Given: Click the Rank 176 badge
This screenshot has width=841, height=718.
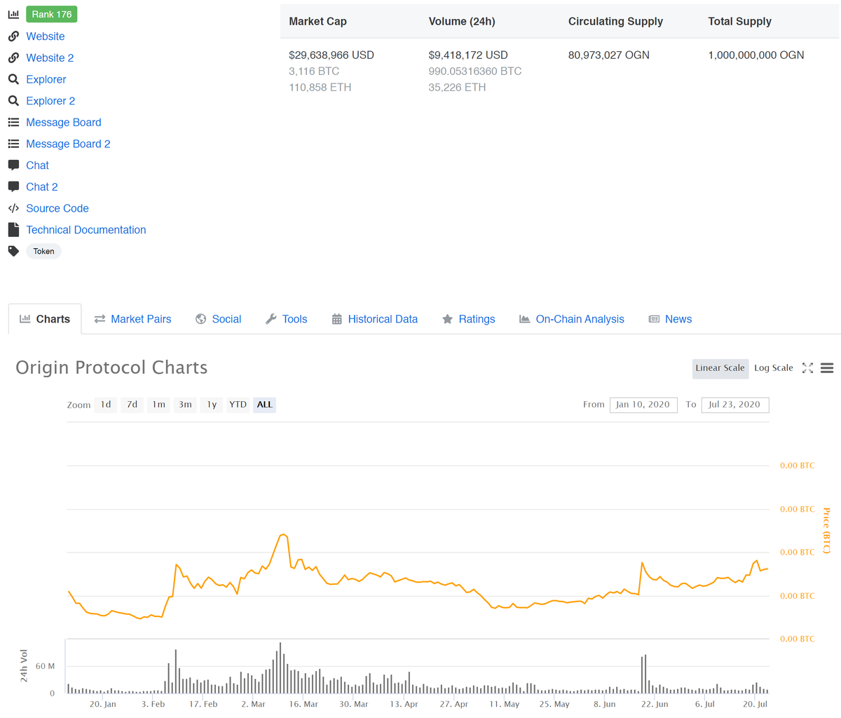Looking at the screenshot, I should click(52, 14).
